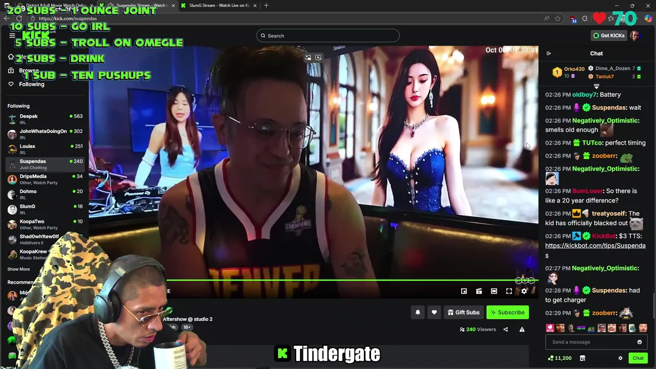Click the clip creation icon
Screen dimensions: 656x369
tap(479, 291)
